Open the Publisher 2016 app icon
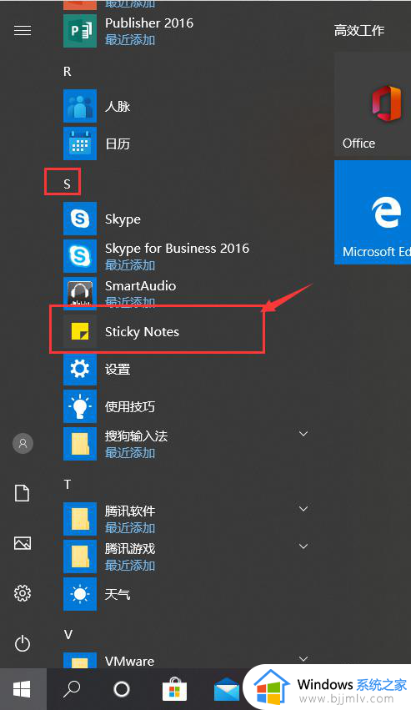 tap(80, 31)
